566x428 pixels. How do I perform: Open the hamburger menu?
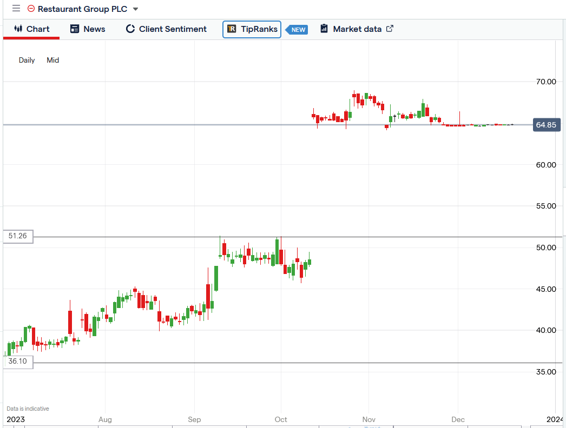16,8
